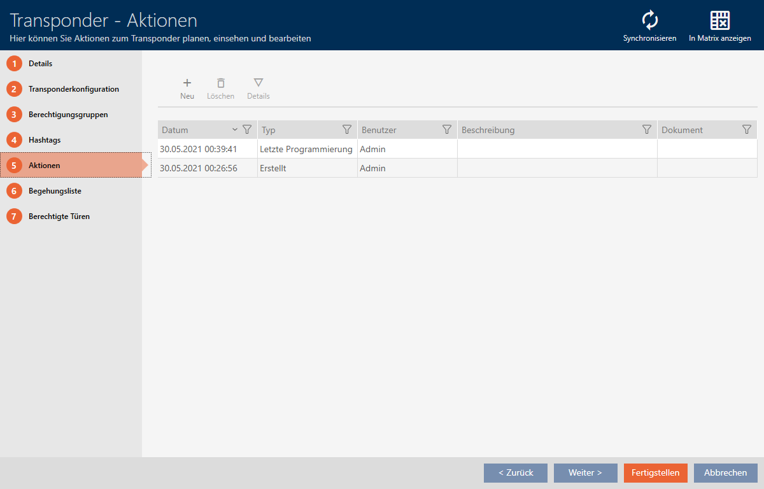Screen dimensions: 764x489
Task: Select the Hashtags step
Action: point(45,140)
